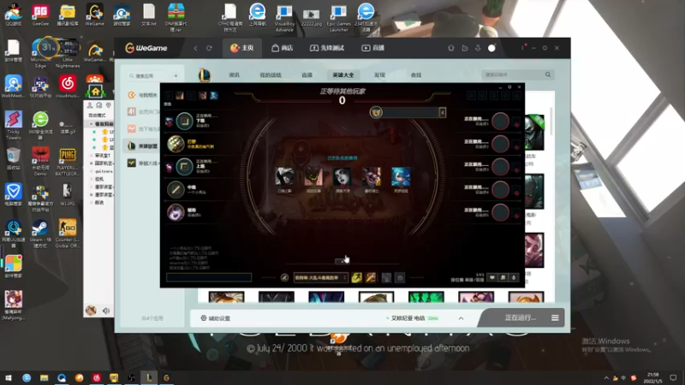
Task: Open the WeGame 直播 live tab
Action: 373,48
